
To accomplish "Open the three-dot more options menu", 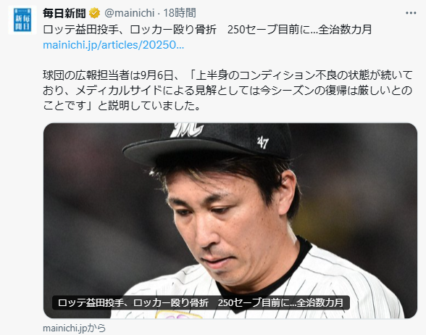I will tap(411, 13).
